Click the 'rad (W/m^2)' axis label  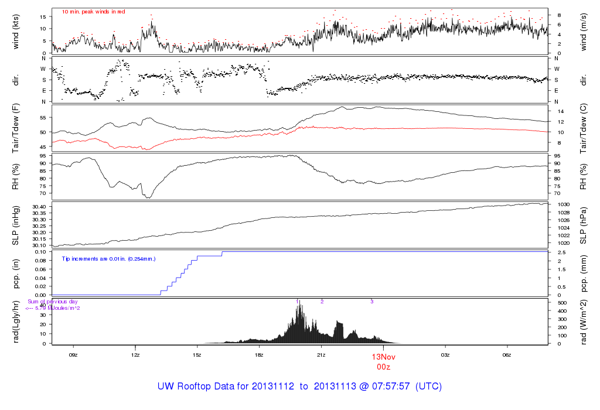pyautogui.click(x=583, y=322)
